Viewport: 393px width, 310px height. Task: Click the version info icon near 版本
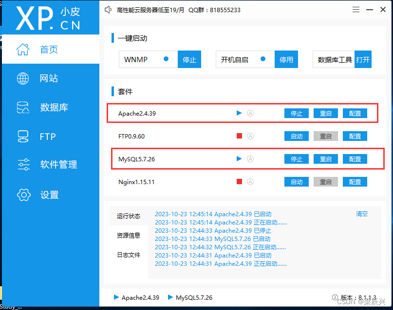[335, 297]
